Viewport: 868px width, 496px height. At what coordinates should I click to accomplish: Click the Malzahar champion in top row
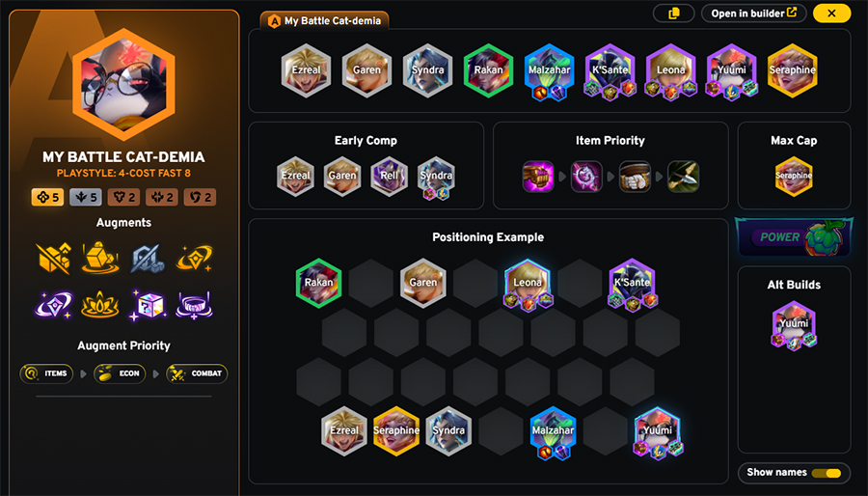[x=549, y=70]
